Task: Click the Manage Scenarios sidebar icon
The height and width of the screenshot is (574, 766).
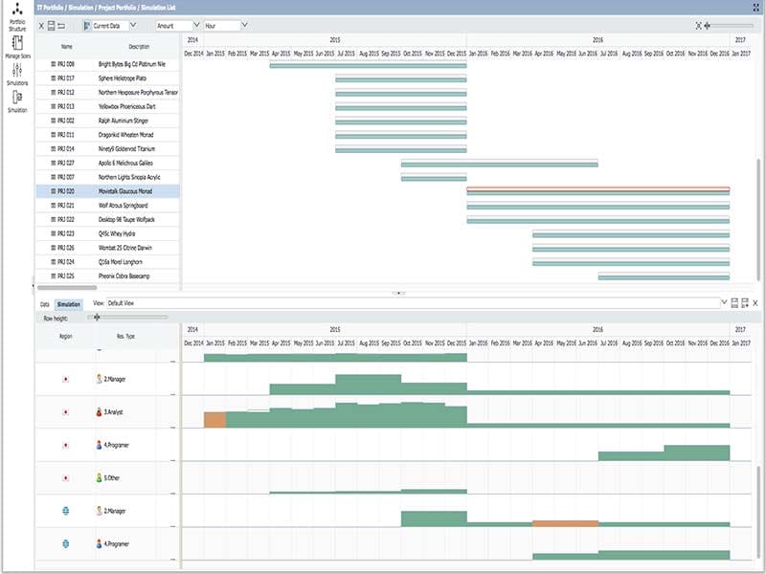Action: coord(17,46)
